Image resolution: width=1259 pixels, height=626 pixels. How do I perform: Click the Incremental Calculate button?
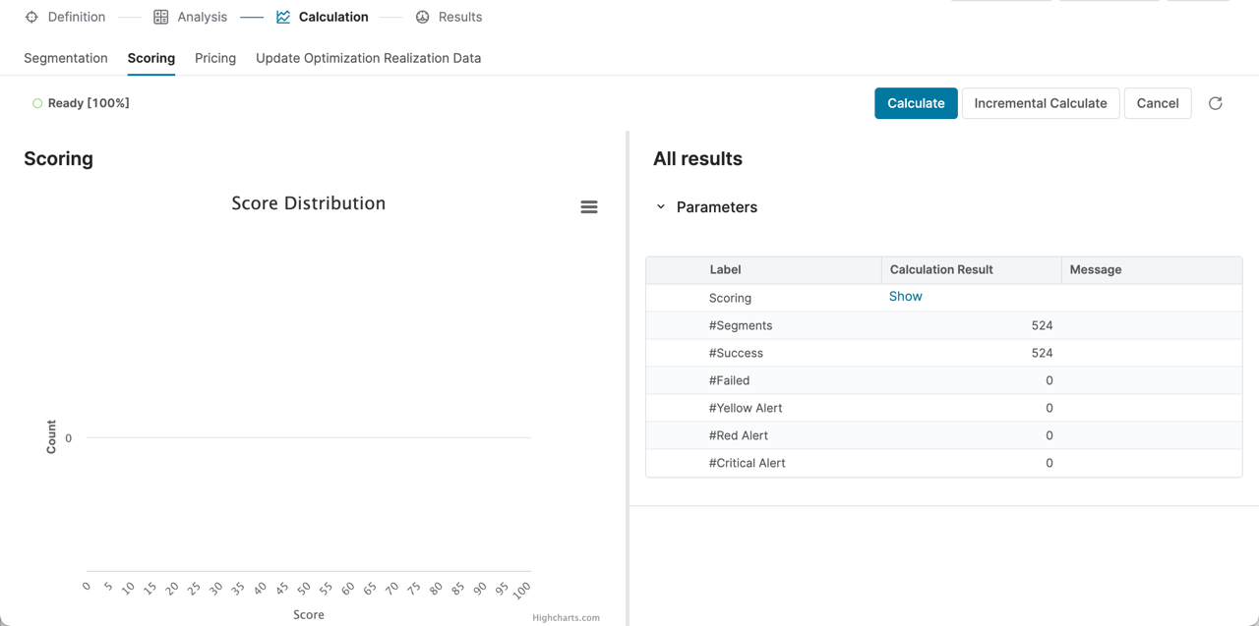click(1040, 103)
